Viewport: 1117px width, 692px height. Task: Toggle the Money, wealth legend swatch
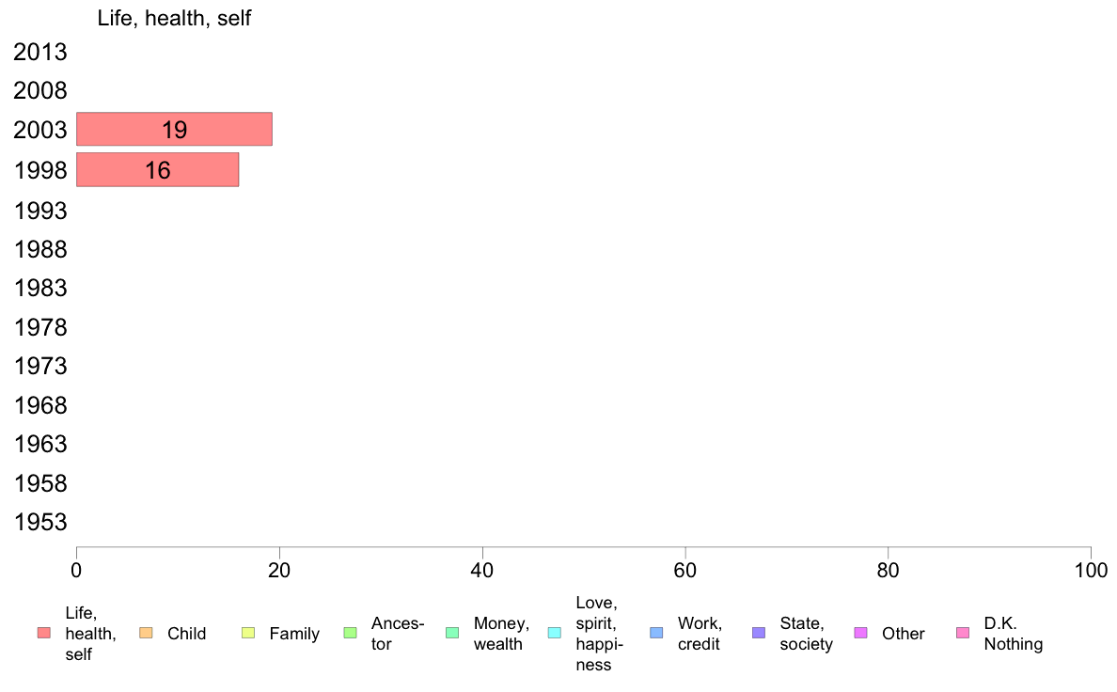point(452,633)
